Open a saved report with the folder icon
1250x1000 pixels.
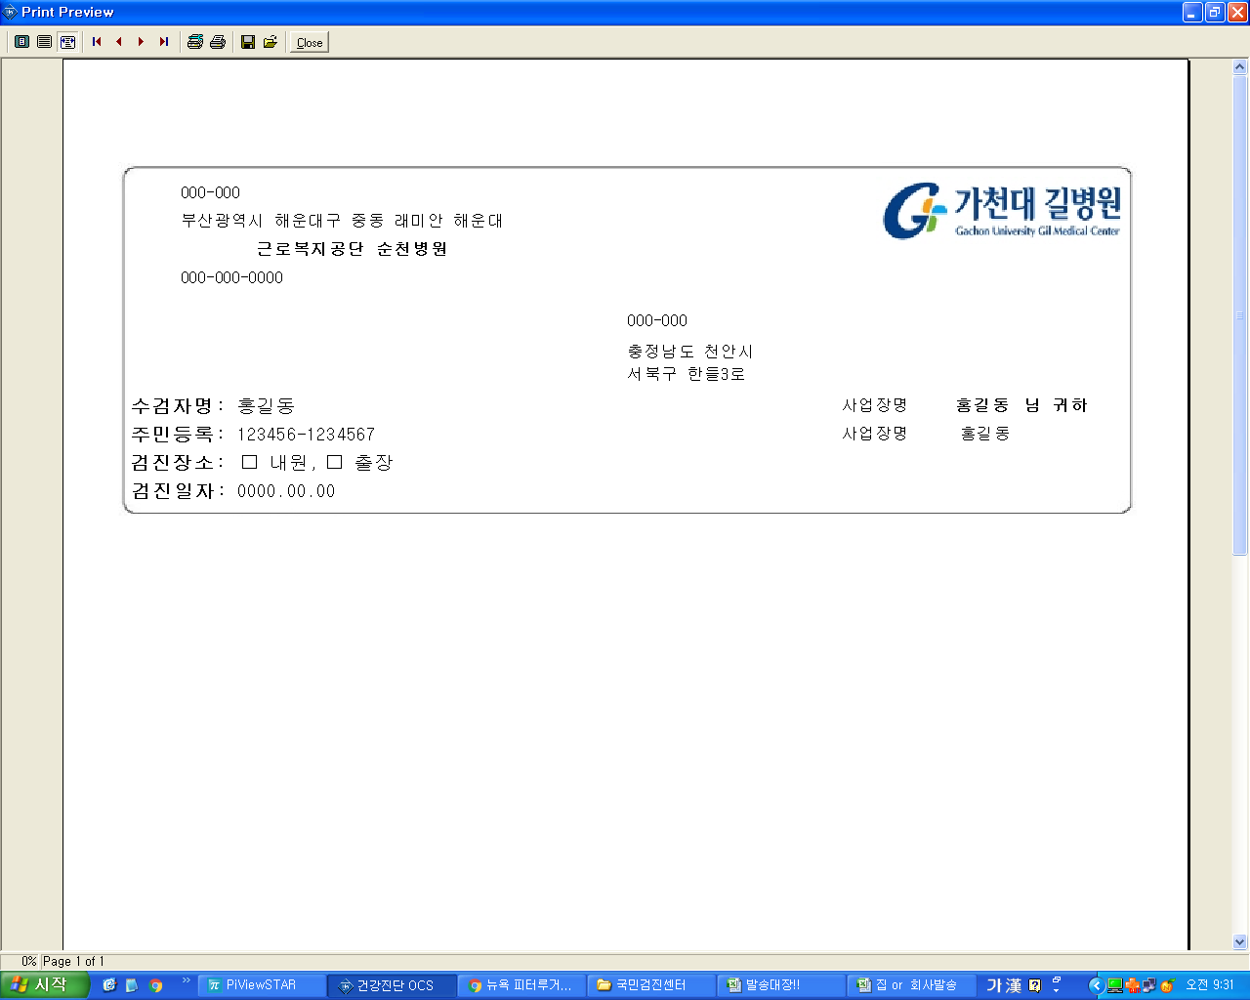[x=271, y=42]
